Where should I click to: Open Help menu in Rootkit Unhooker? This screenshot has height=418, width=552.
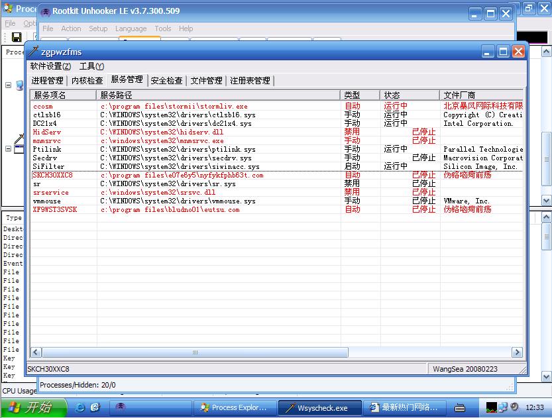click(x=186, y=28)
